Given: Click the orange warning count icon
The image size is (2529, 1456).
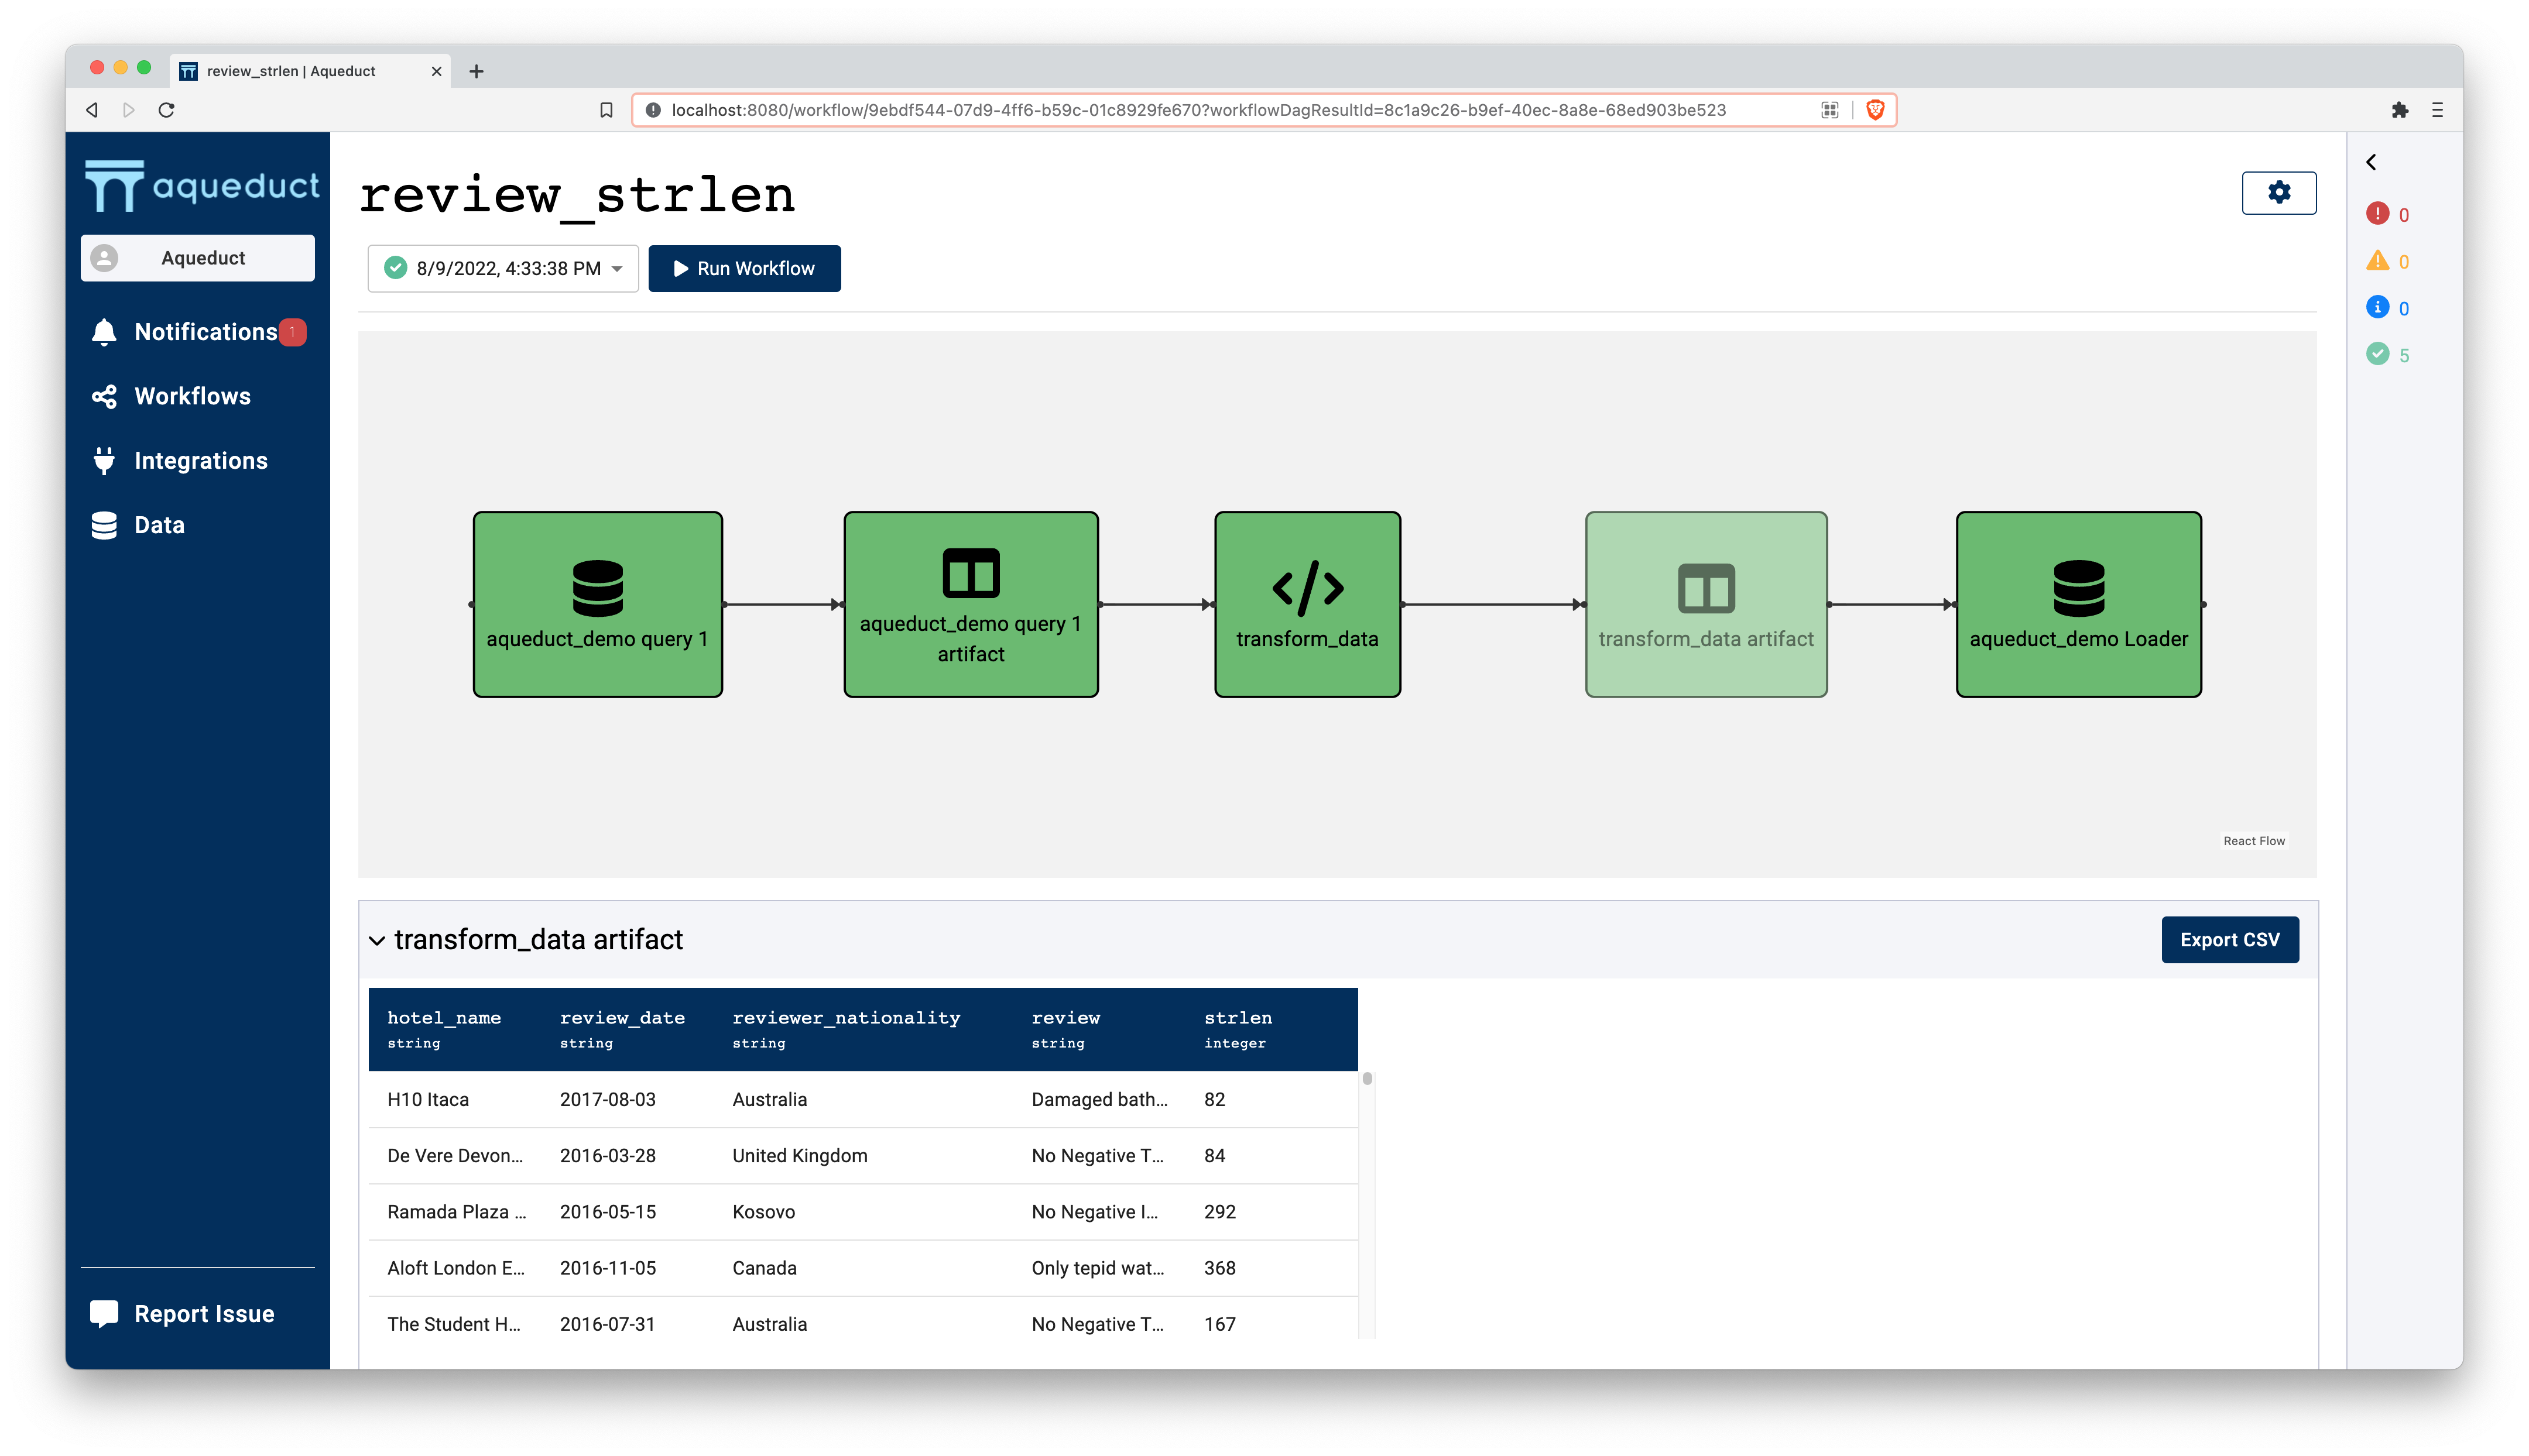Looking at the screenshot, I should (x=2377, y=261).
